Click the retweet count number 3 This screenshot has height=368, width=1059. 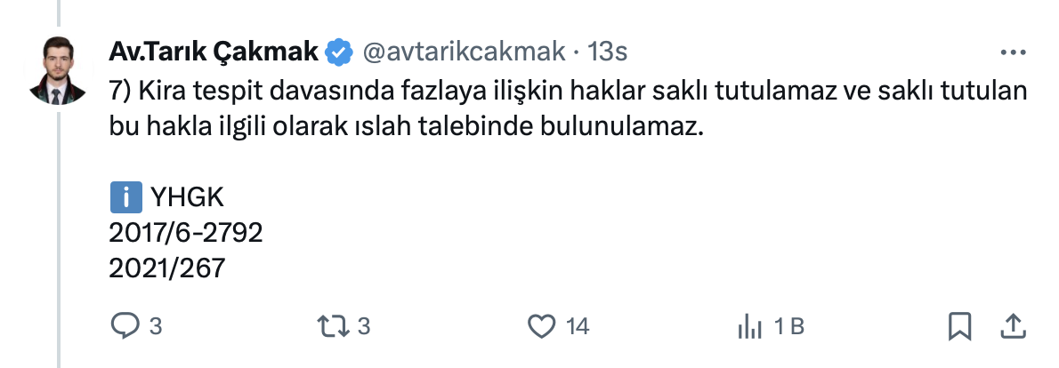coord(364,327)
